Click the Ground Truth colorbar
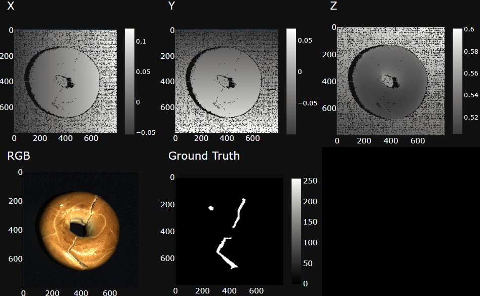The height and width of the screenshot is (296, 480). (296, 231)
